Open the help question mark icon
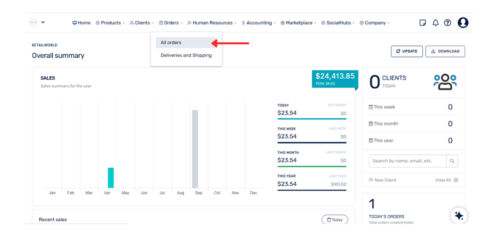 (x=447, y=23)
